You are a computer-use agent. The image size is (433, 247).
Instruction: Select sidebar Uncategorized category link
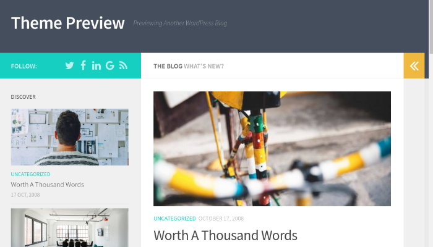[31, 174]
